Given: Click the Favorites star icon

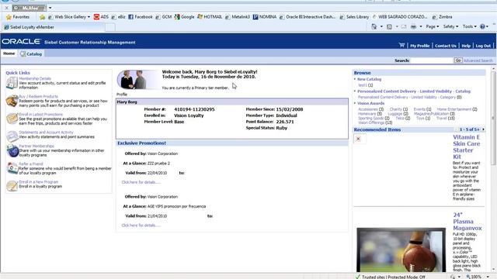Looking at the screenshot, I should point(9,17).
